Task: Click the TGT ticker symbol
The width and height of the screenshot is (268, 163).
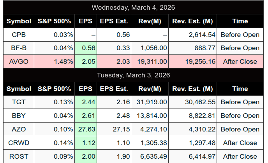Action: click(x=19, y=102)
